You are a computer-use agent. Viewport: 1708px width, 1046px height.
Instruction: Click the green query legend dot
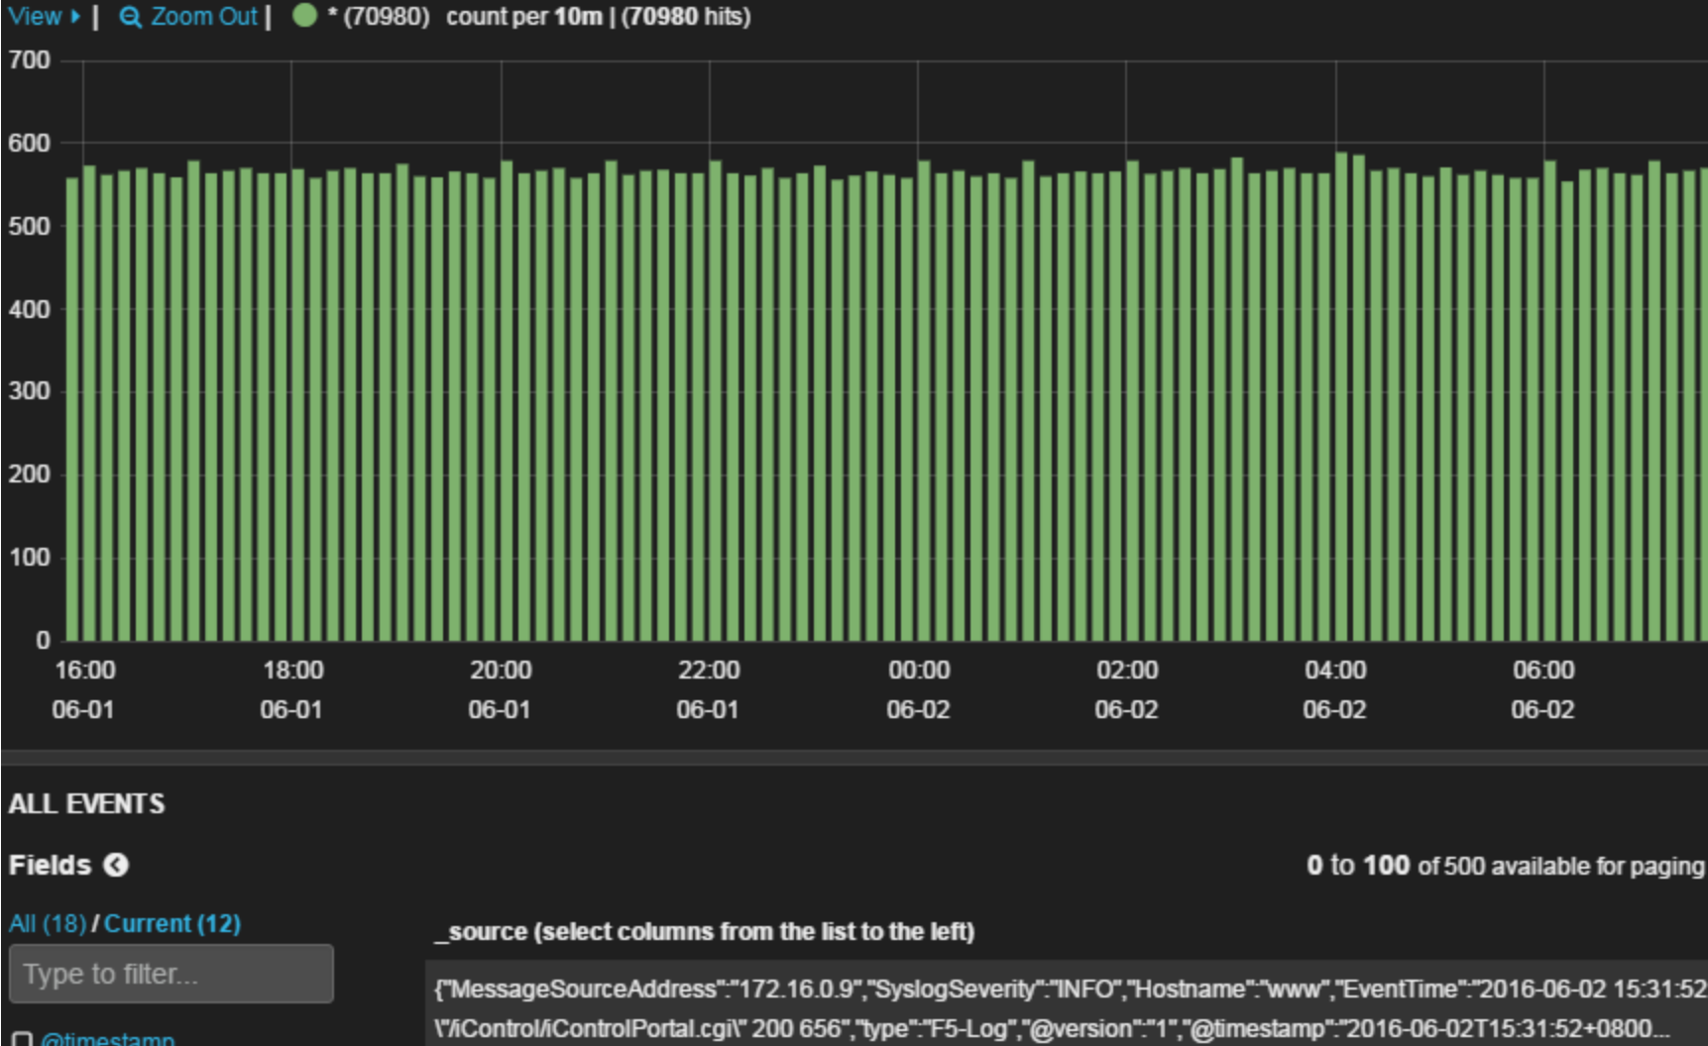304,15
